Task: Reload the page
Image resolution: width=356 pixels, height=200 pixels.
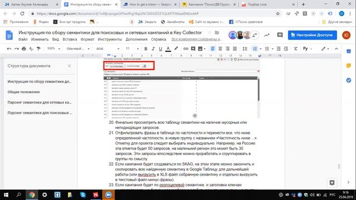Action: point(22,13)
